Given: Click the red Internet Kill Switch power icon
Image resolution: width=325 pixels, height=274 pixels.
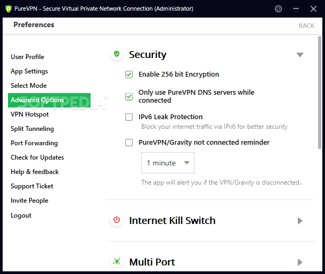Looking at the screenshot, I should (117, 220).
